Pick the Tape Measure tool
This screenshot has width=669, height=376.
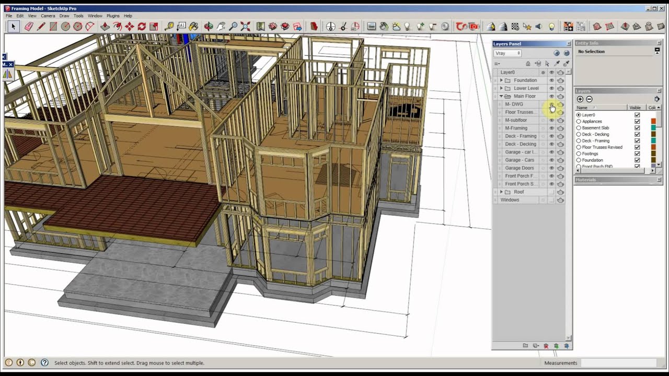pos(169,27)
